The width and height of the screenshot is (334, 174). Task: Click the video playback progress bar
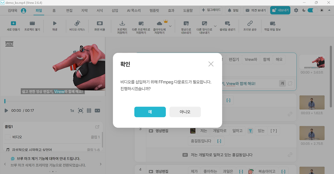point(53,101)
